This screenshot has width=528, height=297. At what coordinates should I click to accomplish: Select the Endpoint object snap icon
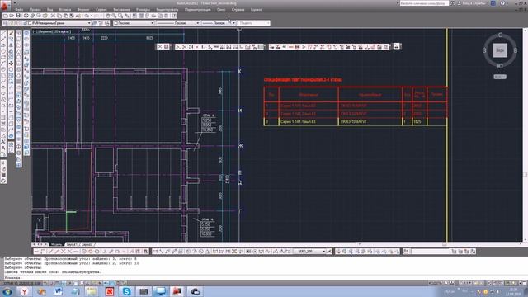[50, 252]
